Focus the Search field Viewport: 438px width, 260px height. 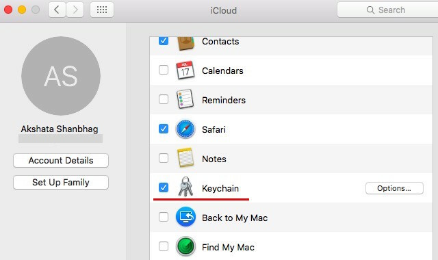pos(388,10)
